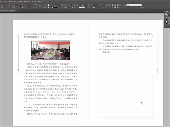Click the opacity 100% field

(66, 7)
